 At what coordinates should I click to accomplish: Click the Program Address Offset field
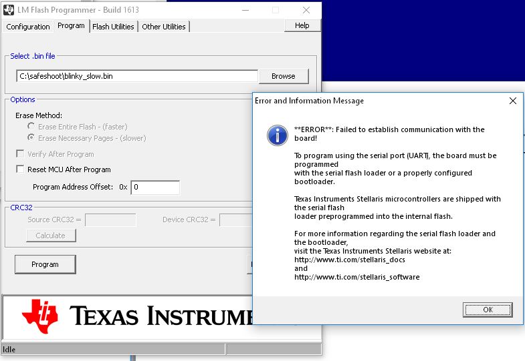click(155, 187)
